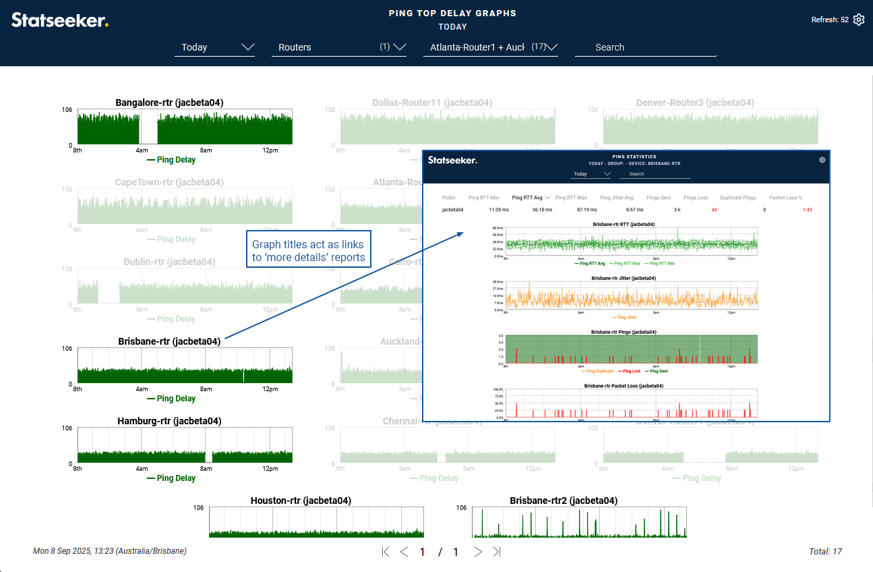Click the Statseeker logo in the header
Image resolution: width=873 pixels, height=572 pixels.
[60, 20]
